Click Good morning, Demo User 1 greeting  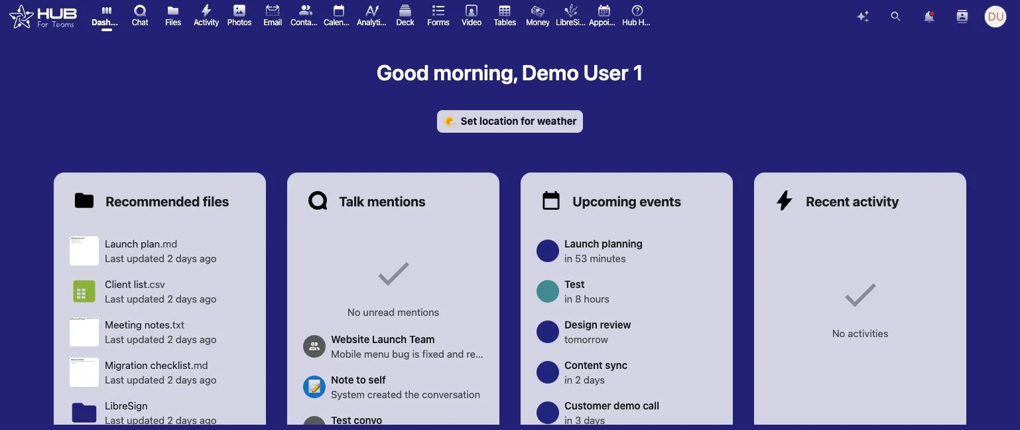tap(510, 73)
